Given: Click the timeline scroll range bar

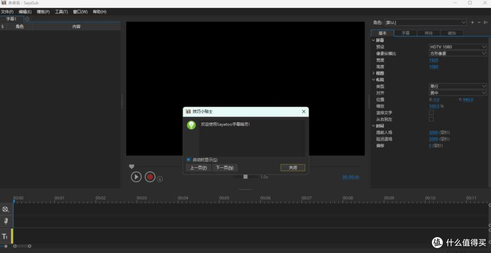Looking at the screenshot, I should (22, 246).
